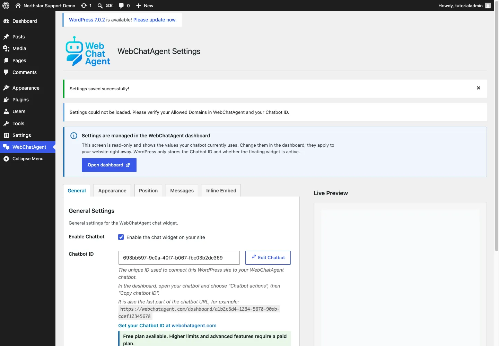This screenshot has height=346, width=499.
Task: Click the Plugins plug icon
Action: click(6, 100)
